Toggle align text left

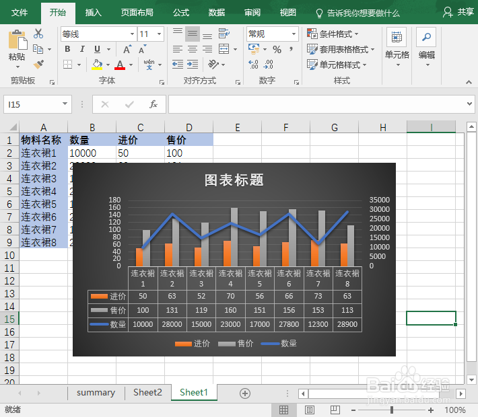point(178,49)
